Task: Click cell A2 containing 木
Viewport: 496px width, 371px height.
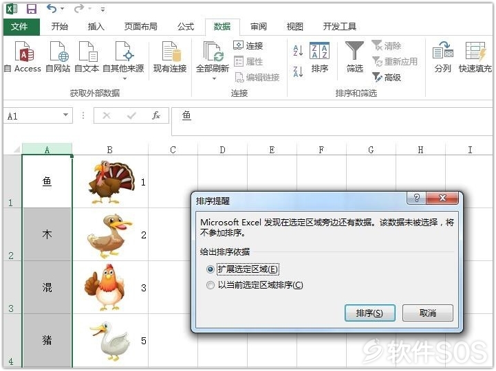Action: [47, 234]
